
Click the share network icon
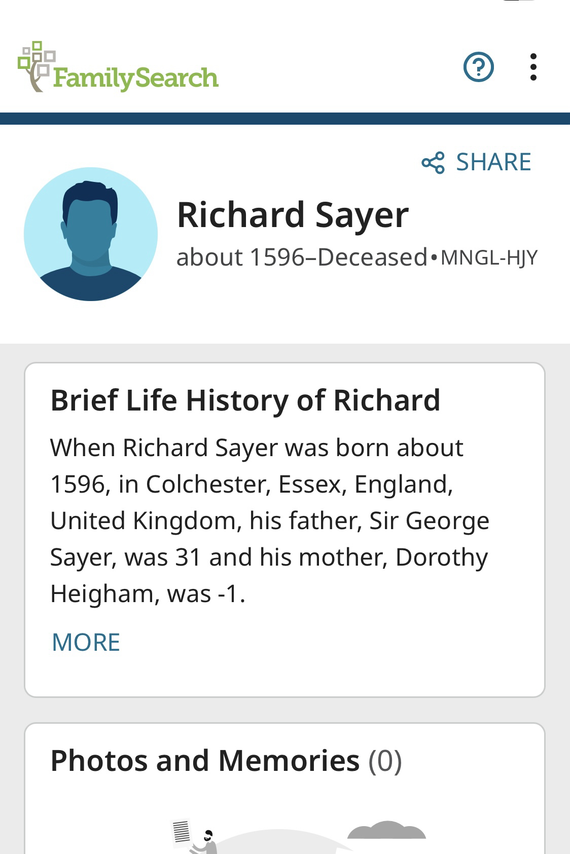point(433,163)
